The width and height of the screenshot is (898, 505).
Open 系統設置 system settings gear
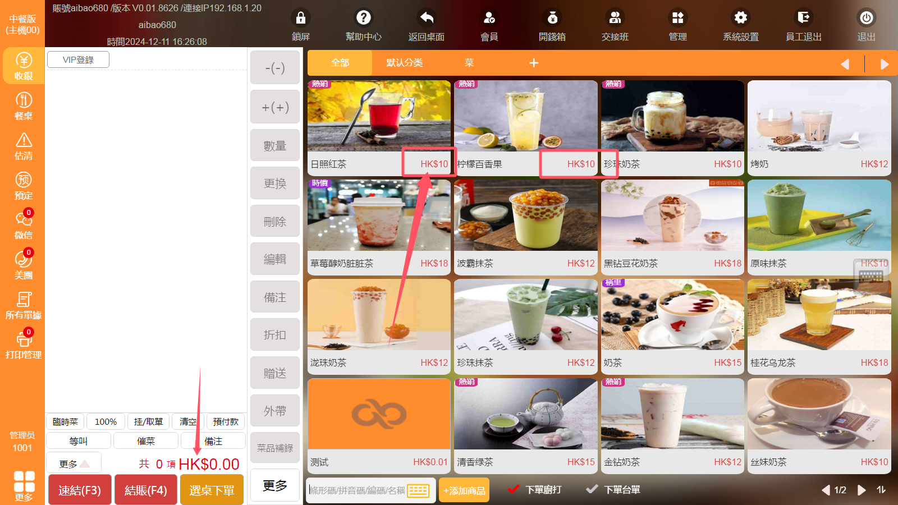[741, 25]
